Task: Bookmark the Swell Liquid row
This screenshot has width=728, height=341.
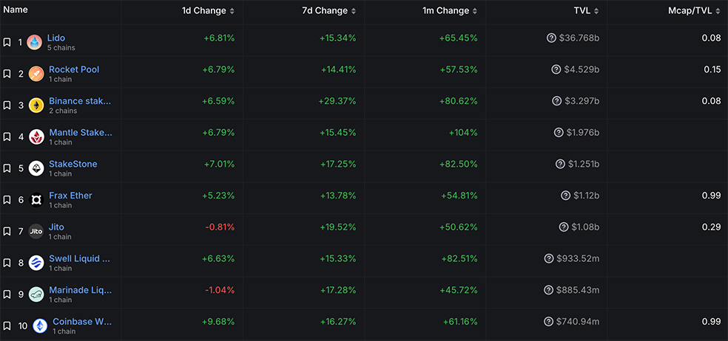Action: tap(7, 263)
